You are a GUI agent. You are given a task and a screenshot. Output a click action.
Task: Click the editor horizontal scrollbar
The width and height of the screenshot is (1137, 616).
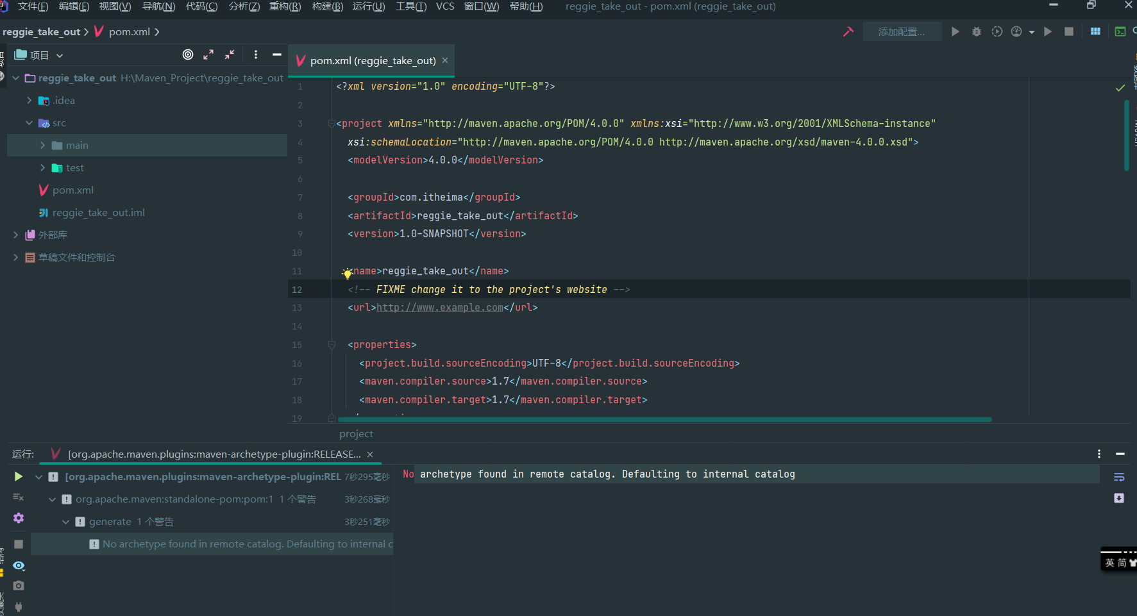(x=665, y=419)
